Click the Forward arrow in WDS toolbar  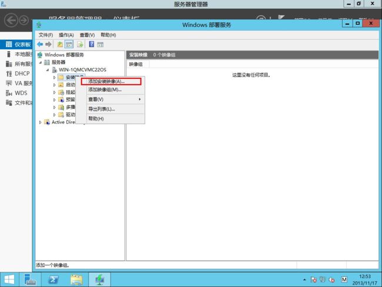pyautogui.click(x=48, y=44)
